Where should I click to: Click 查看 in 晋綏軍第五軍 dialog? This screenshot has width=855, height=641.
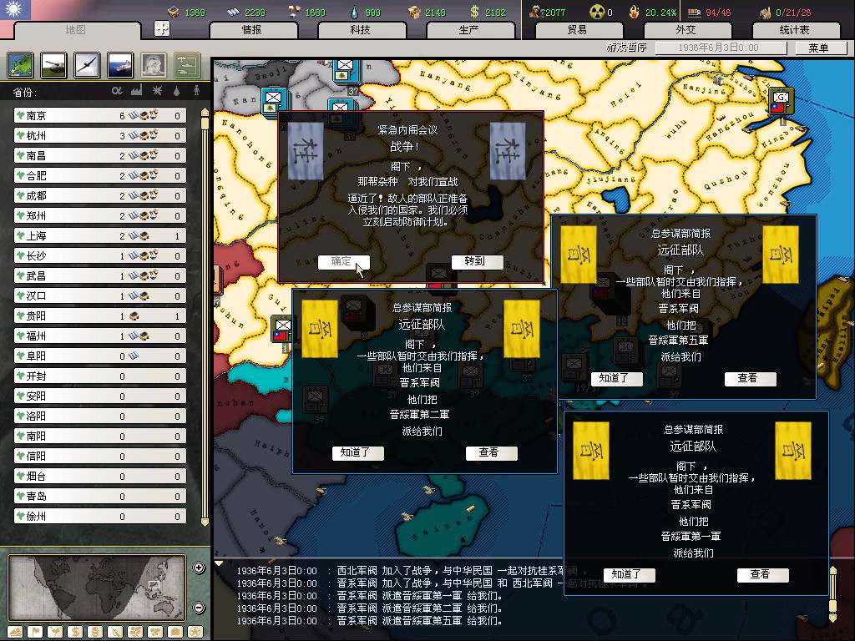[x=750, y=378]
